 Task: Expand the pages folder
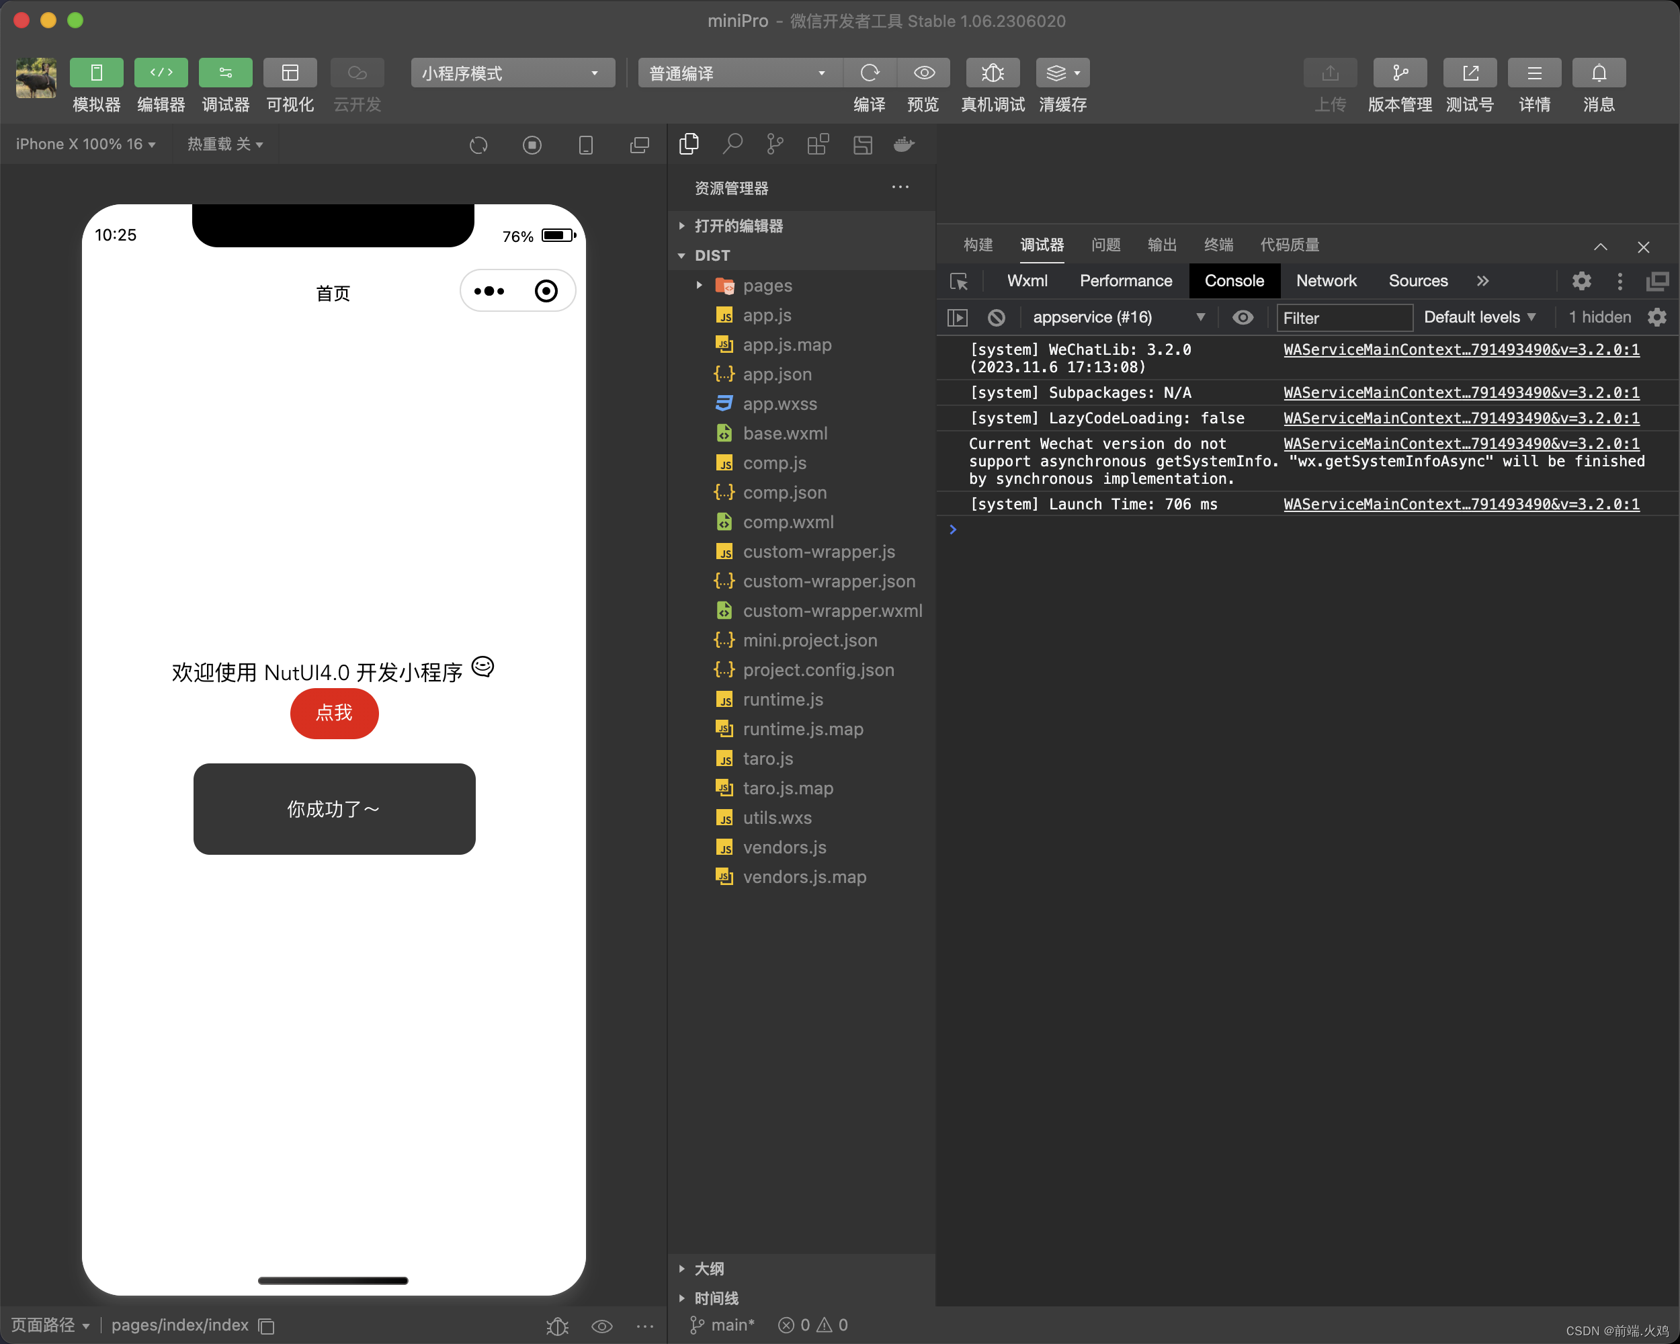802,285
